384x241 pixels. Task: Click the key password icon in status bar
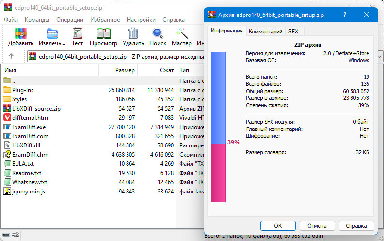click(x=16, y=235)
